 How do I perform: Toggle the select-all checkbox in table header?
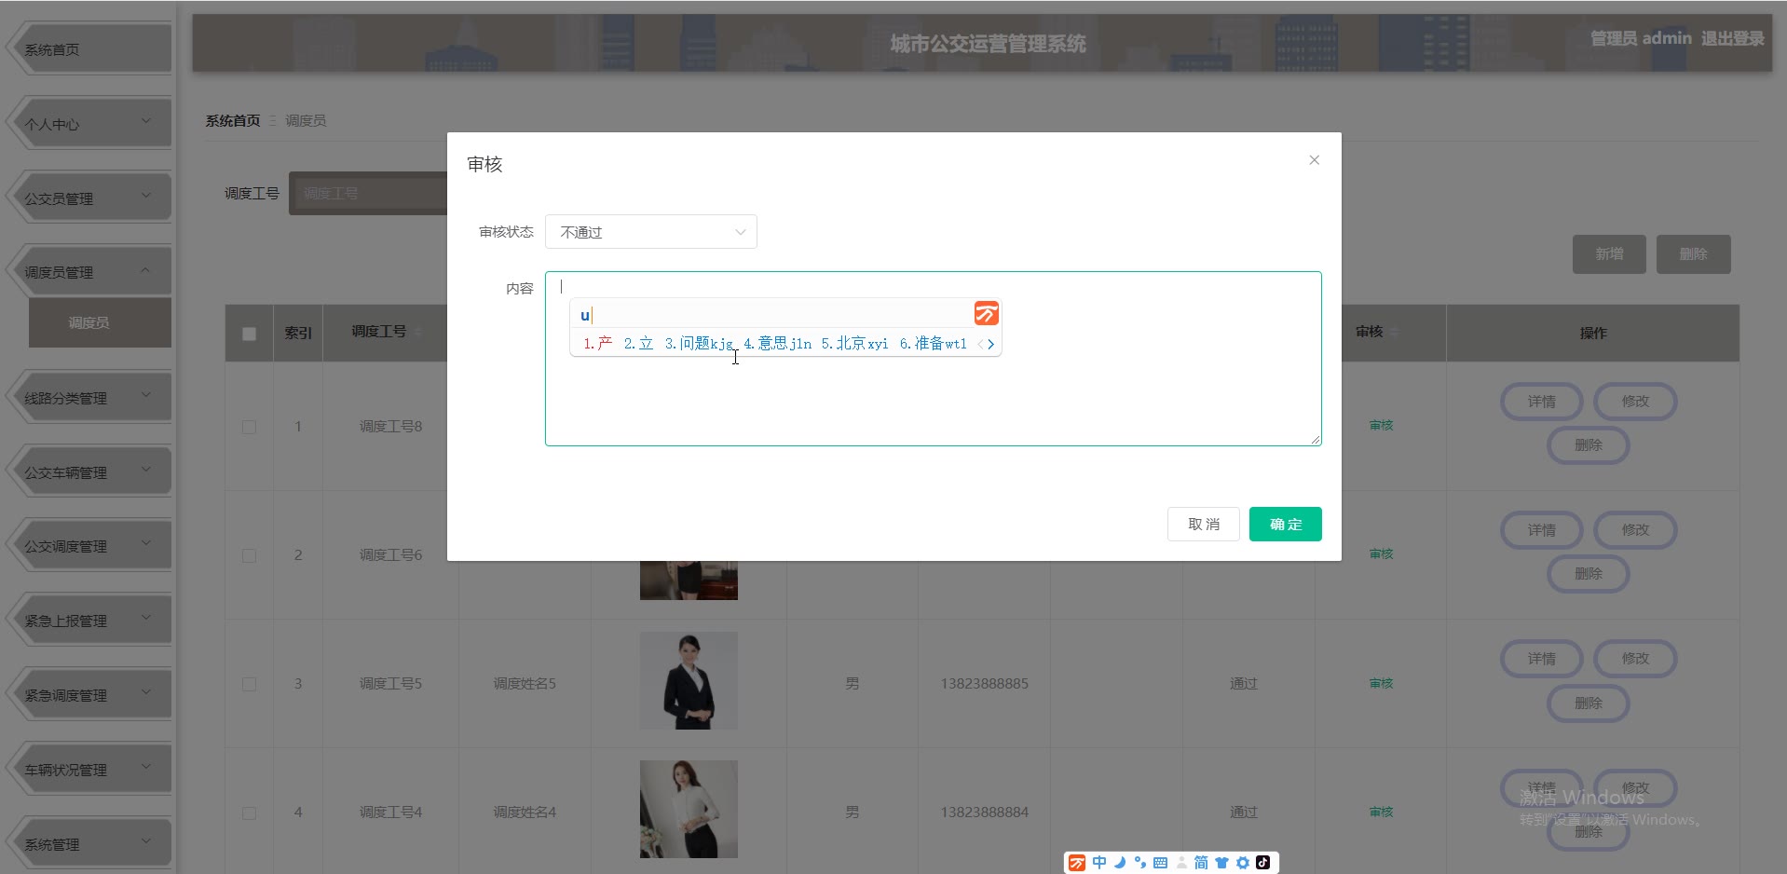tap(249, 334)
